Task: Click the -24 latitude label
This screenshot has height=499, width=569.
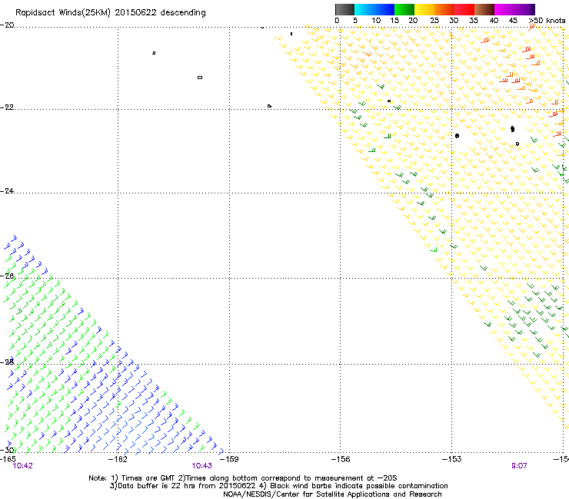Action: [7, 191]
